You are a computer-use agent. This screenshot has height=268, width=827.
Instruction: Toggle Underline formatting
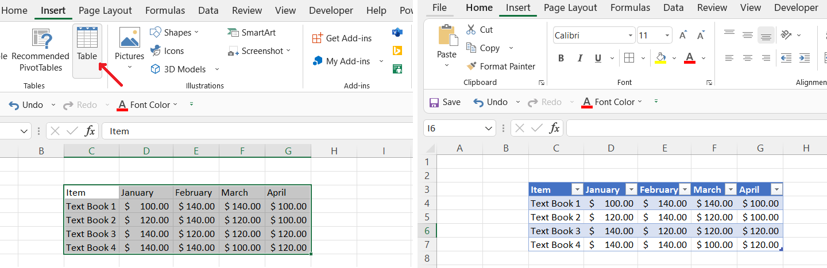click(598, 58)
